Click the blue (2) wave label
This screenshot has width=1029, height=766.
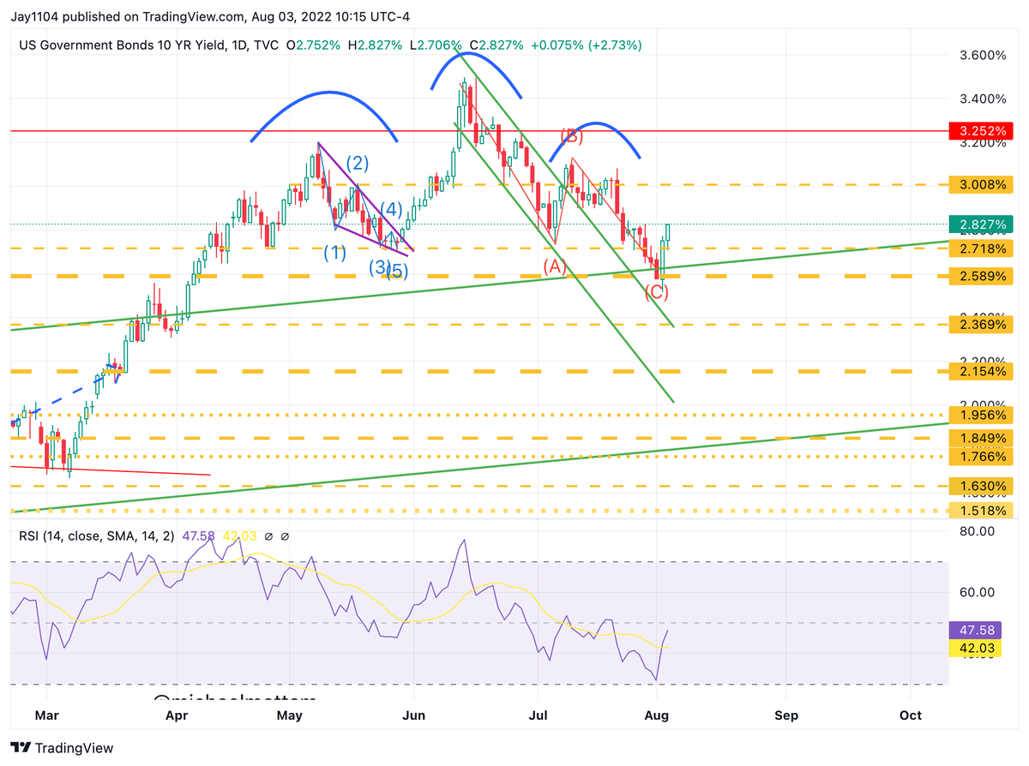(x=358, y=163)
